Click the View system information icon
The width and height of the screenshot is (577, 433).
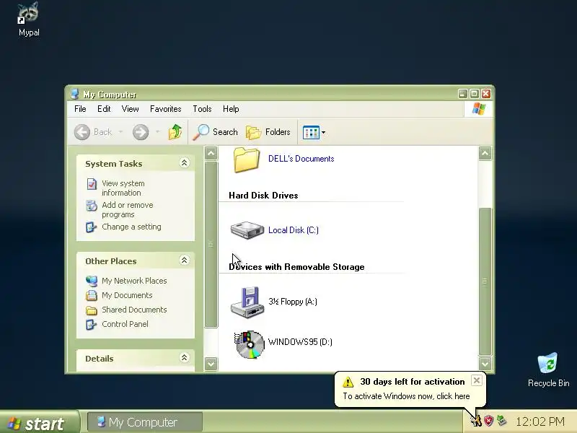pyautogui.click(x=92, y=184)
